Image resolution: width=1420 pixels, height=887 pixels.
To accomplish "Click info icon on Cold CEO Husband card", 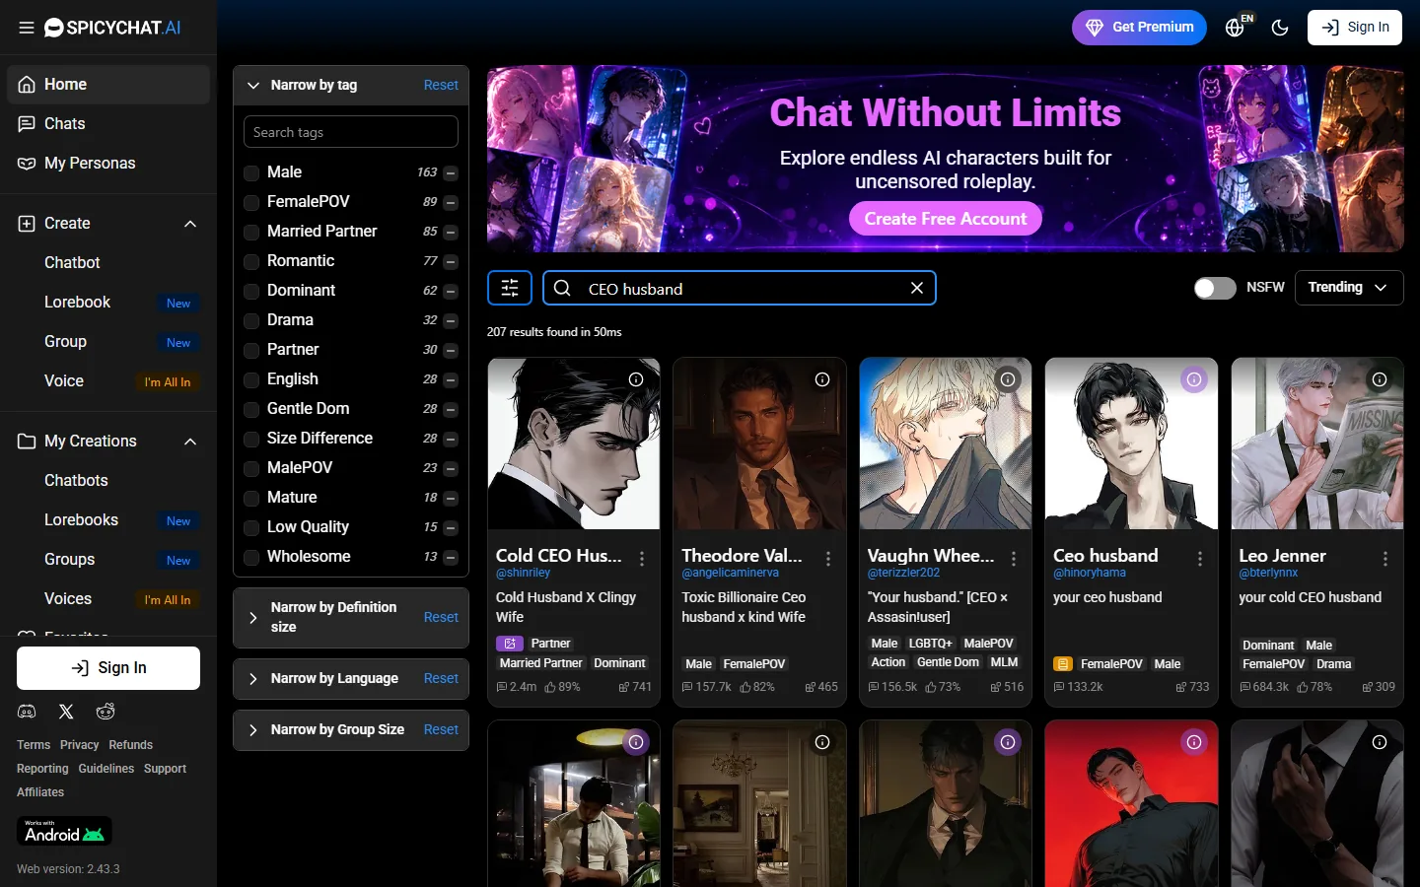I will [x=636, y=379].
